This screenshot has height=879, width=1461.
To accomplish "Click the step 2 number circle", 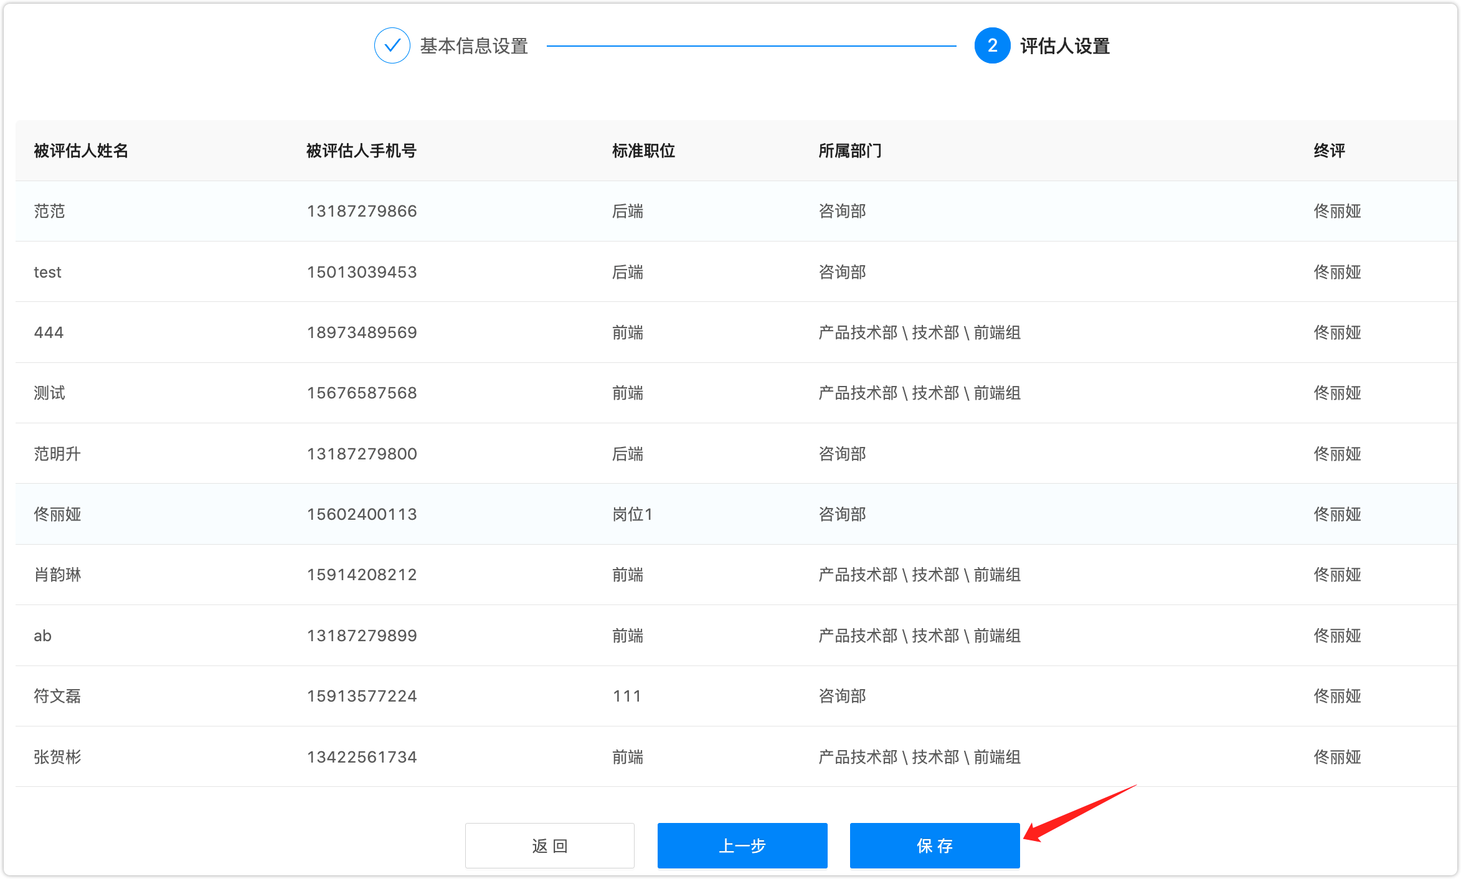I will pyautogui.click(x=992, y=45).
